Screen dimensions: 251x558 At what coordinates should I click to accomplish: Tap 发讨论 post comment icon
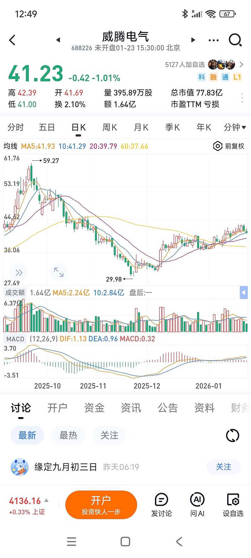tap(162, 505)
